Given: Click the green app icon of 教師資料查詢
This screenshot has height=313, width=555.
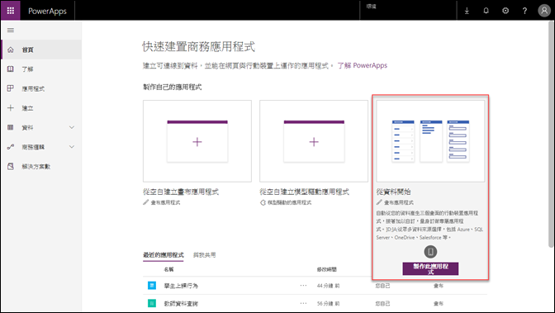Looking at the screenshot, I should [152, 303].
